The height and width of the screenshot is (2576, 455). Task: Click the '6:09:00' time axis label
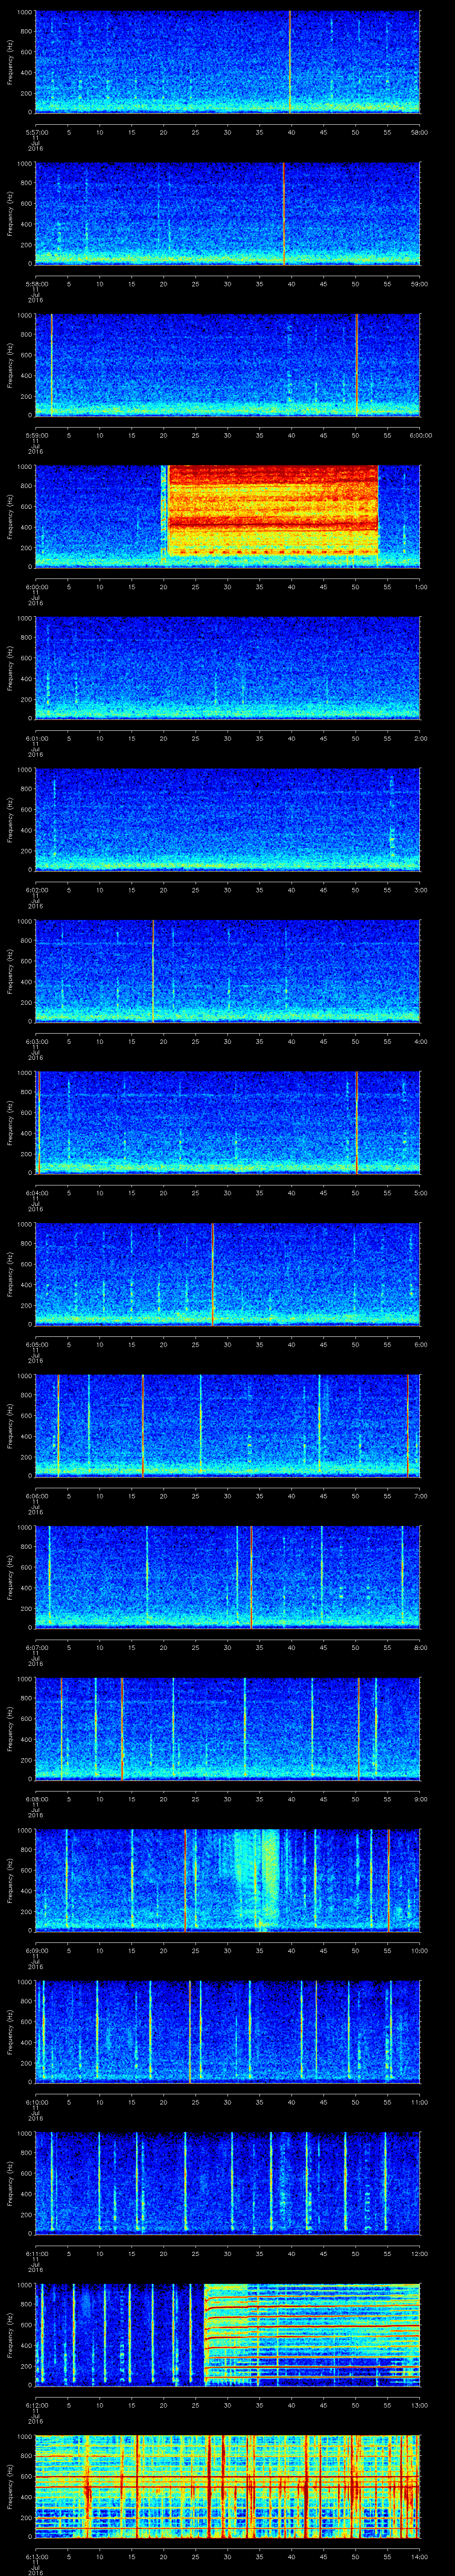(x=36, y=1949)
